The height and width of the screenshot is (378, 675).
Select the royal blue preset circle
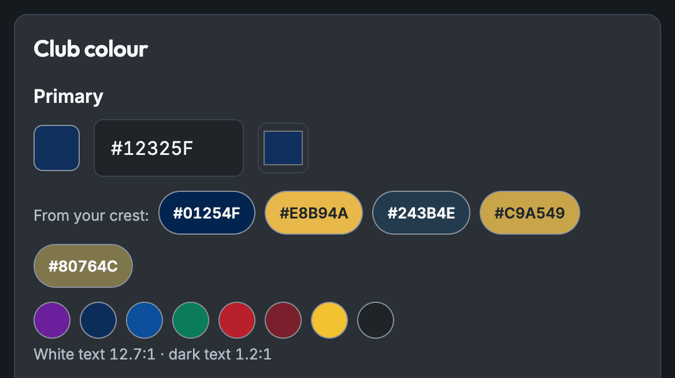coord(144,320)
